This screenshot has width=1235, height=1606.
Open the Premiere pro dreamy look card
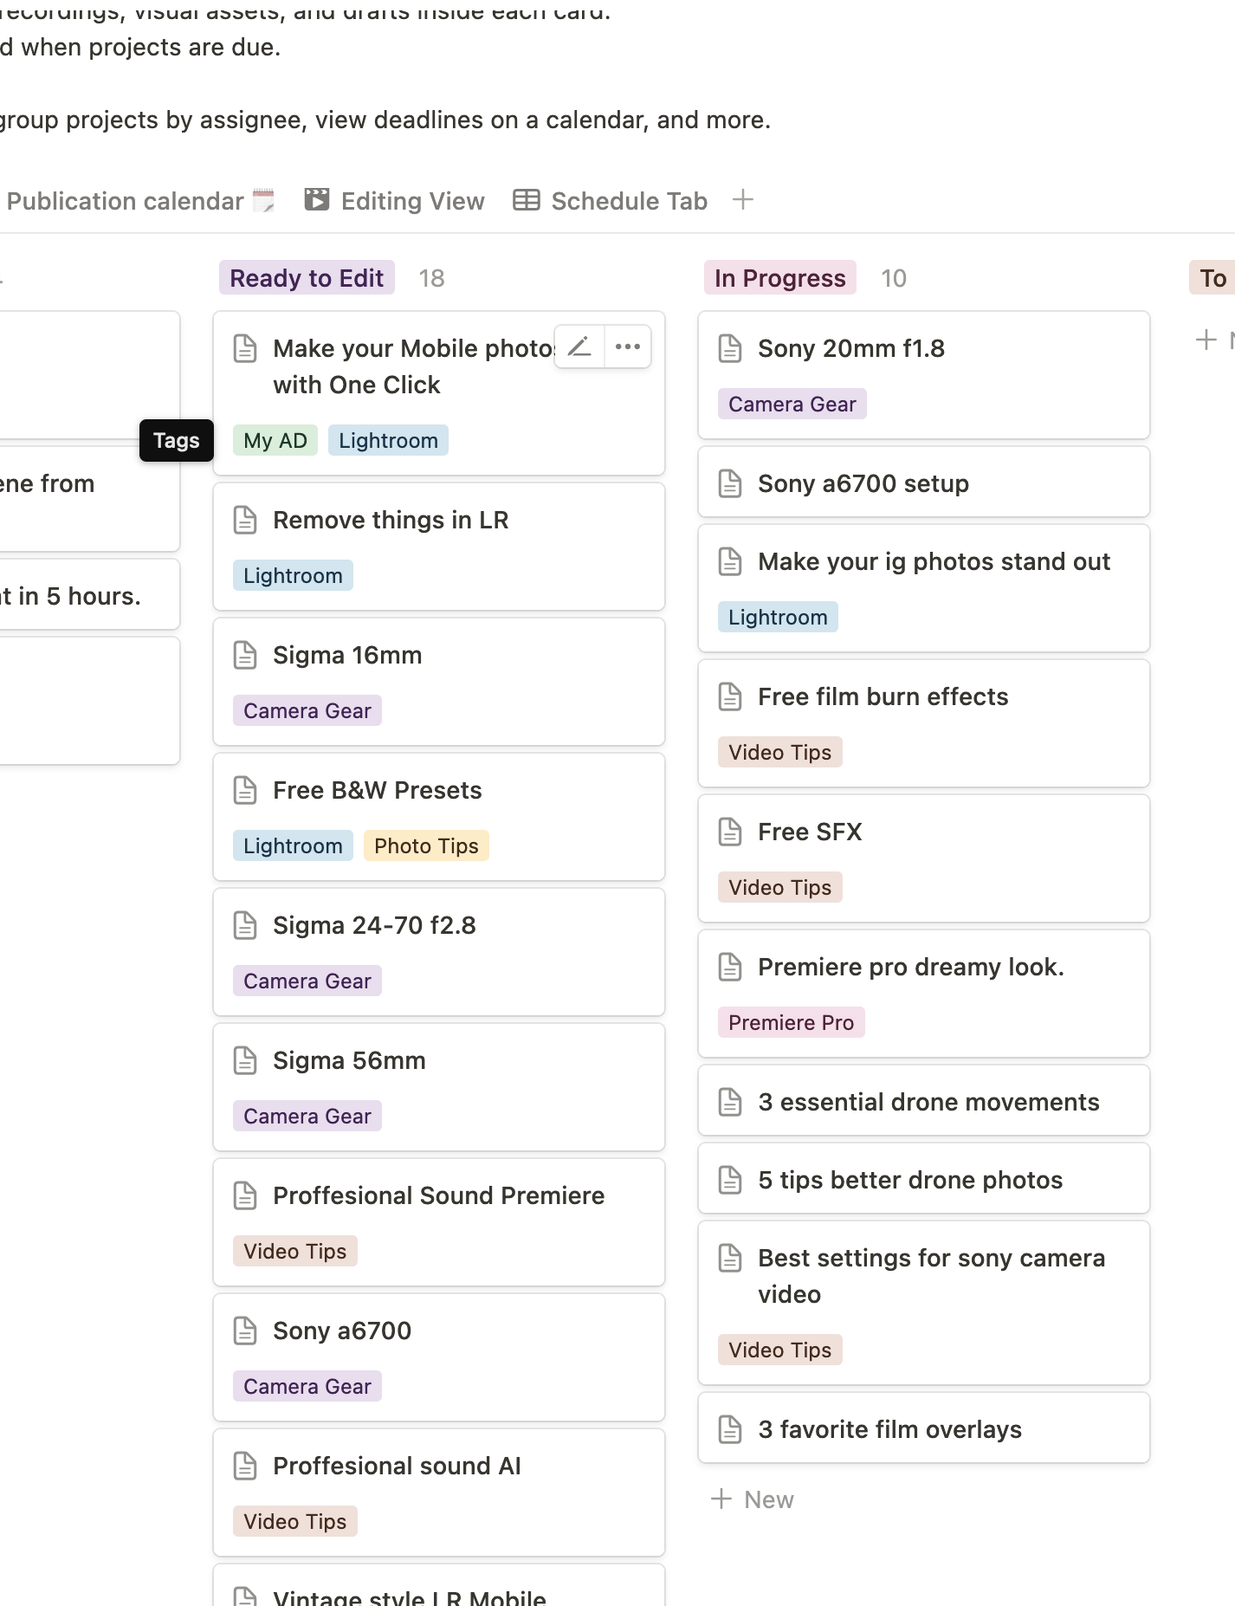point(910,968)
